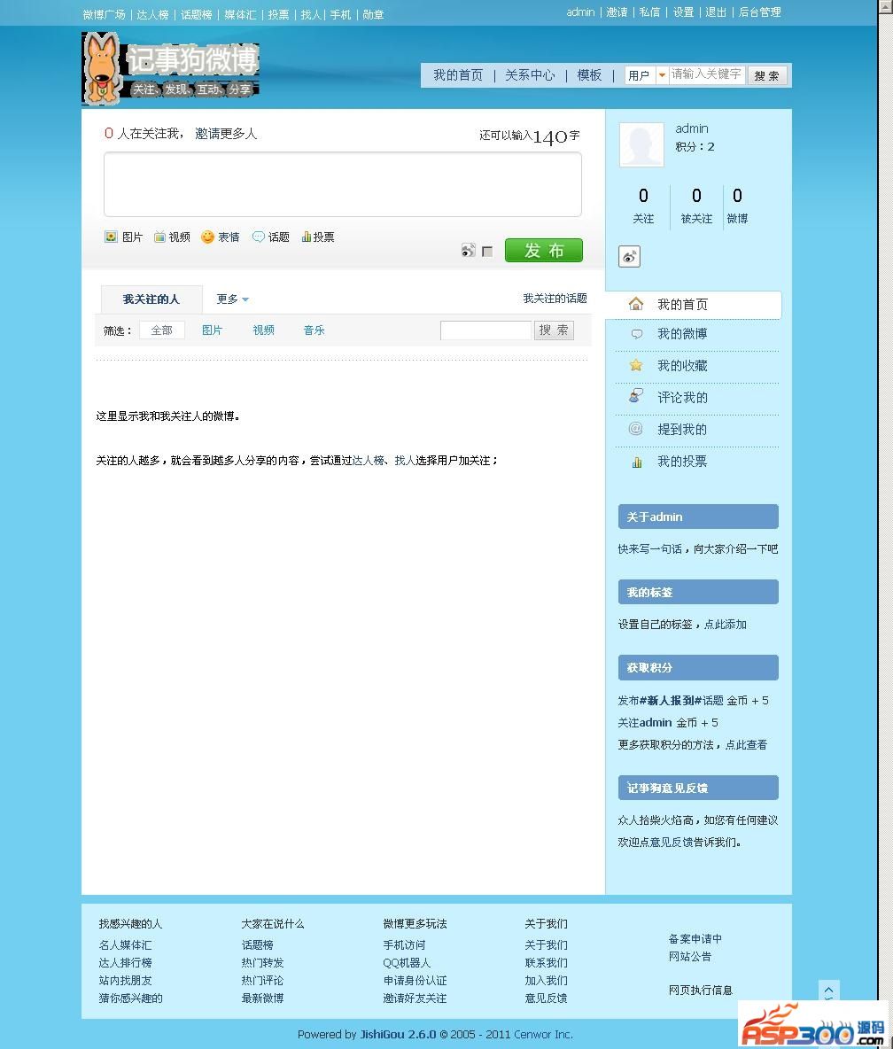
Task: Open 热门转发 footer link
Action: 263,963
